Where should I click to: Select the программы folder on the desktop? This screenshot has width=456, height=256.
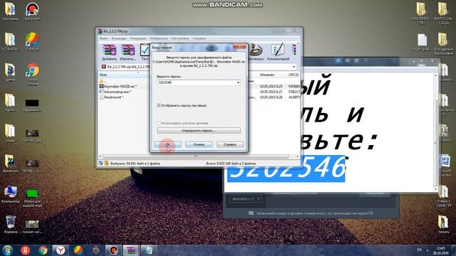(11, 11)
